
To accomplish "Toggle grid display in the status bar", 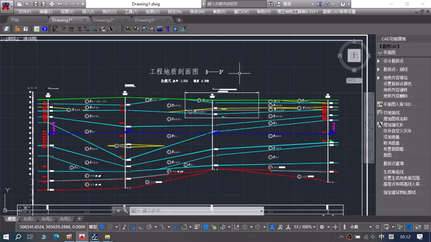I will click(102, 227).
